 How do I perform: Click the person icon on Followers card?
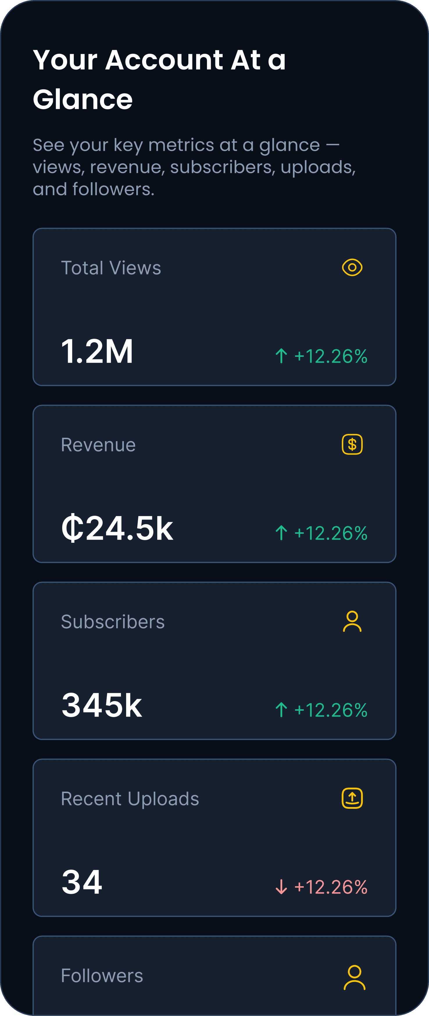(x=354, y=977)
